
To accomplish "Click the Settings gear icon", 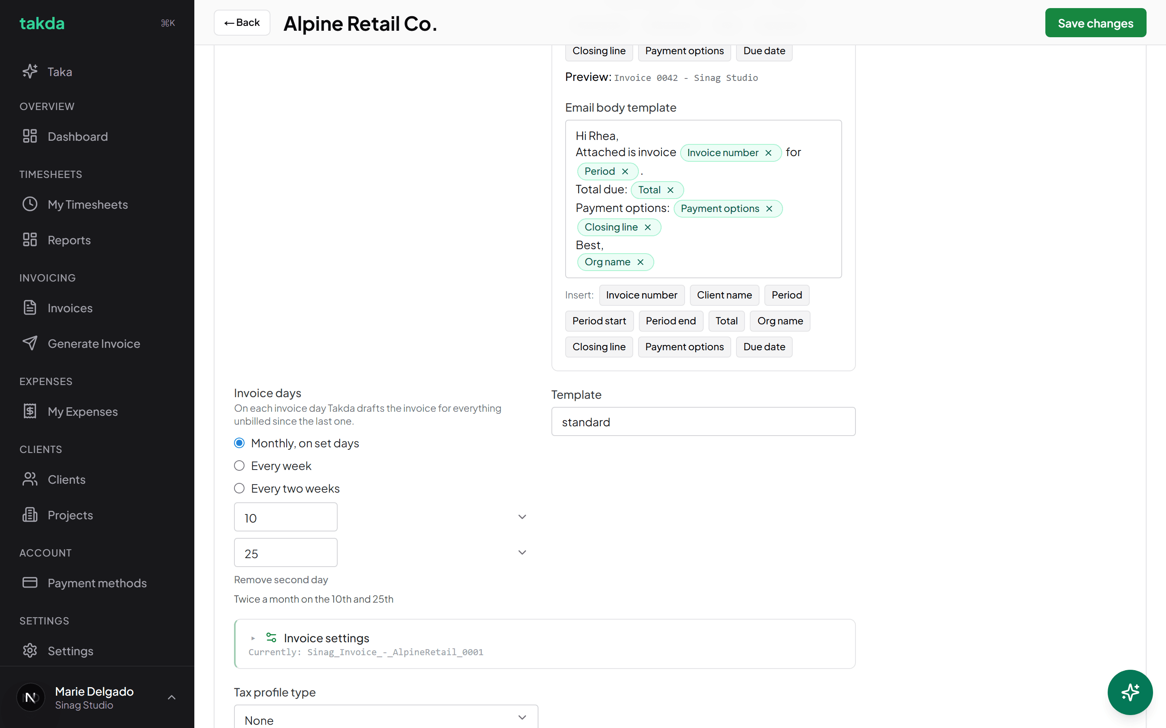I will click(x=30, y=650).
